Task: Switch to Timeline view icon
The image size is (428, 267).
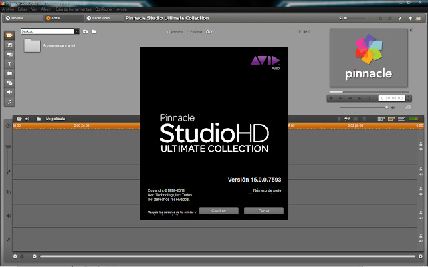Action: click(391, 119)
